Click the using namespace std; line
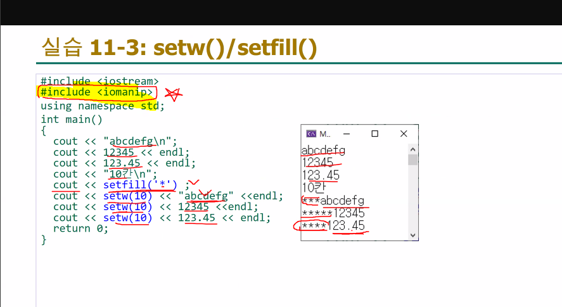This screenshot has width=562, height=307. tap(103, 106)
